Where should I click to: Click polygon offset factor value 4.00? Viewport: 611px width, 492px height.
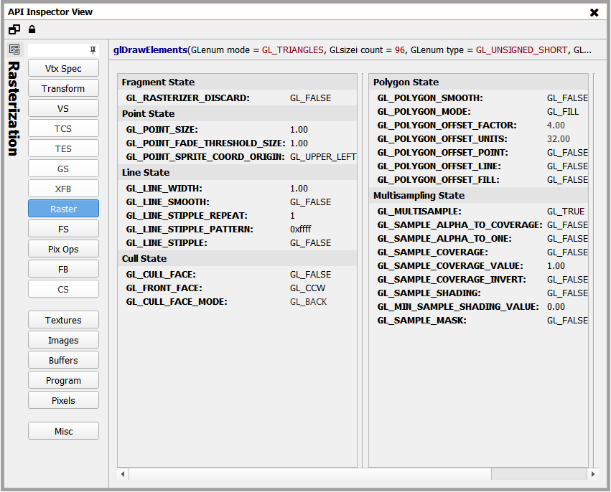tap(556, 126)
